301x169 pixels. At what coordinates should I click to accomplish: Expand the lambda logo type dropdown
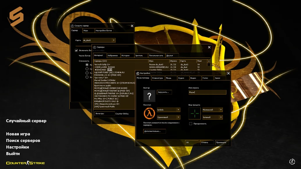coord(178,110)
